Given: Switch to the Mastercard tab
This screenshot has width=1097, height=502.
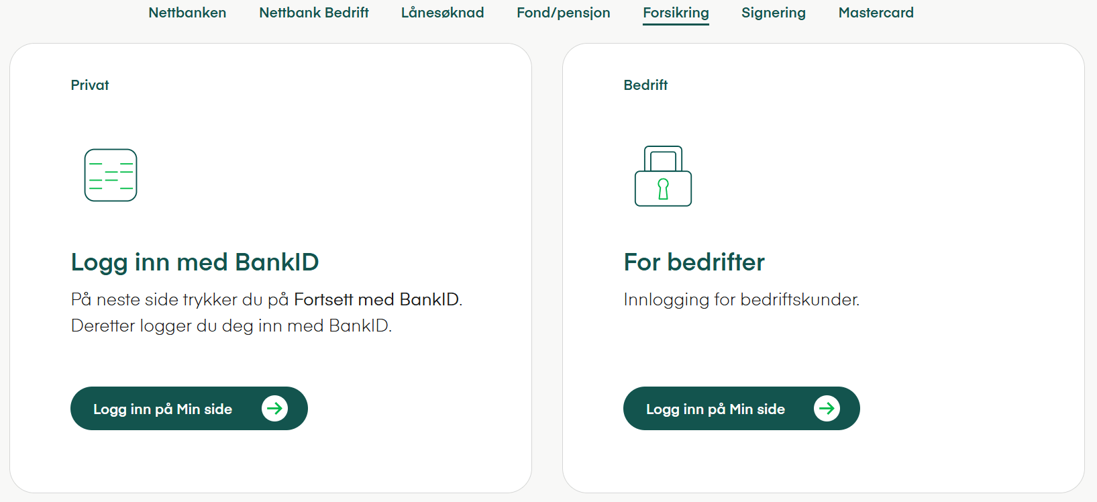Looking at the screenshot, I should (x=876, y=13).
